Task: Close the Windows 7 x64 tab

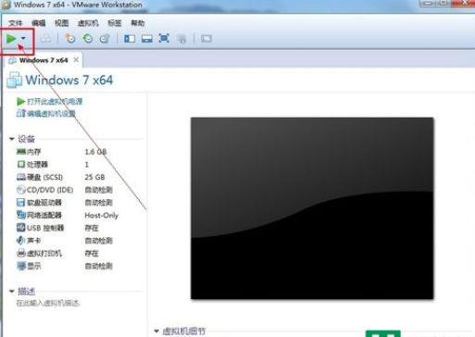Action: coord(76,60)
